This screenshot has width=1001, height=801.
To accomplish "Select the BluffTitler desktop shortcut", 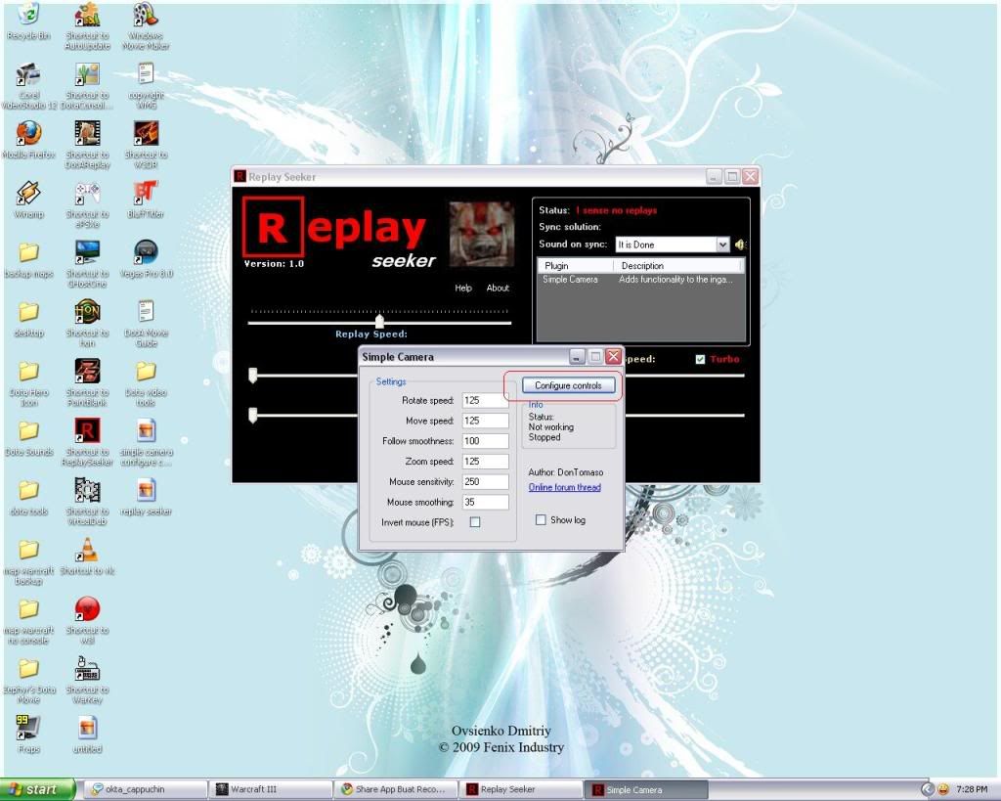I will click(x=146, y=200).
